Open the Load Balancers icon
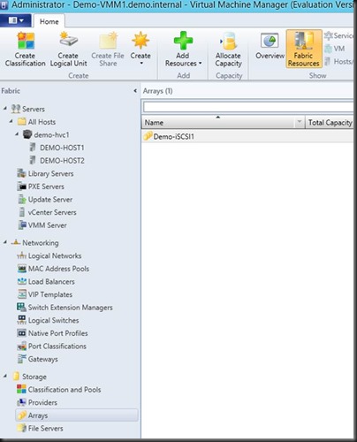This screenshot has height=442, width=357. tap(22, 281)
